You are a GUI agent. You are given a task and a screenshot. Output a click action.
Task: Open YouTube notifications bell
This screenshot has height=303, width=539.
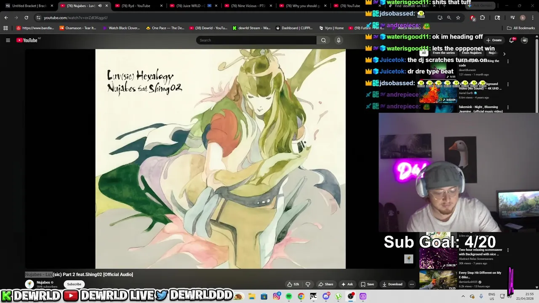click(x=512, y=40)
